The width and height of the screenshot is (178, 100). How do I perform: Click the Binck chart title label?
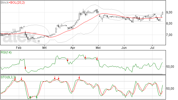[5, 3]
